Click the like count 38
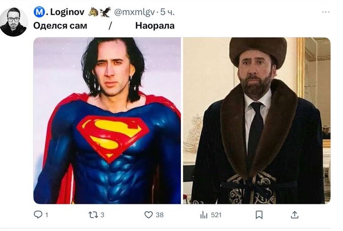343x231 pixels. coord(160,215)
